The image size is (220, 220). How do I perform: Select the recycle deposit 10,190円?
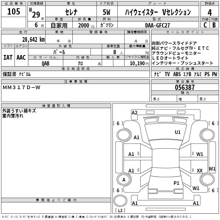click(139, 63)
